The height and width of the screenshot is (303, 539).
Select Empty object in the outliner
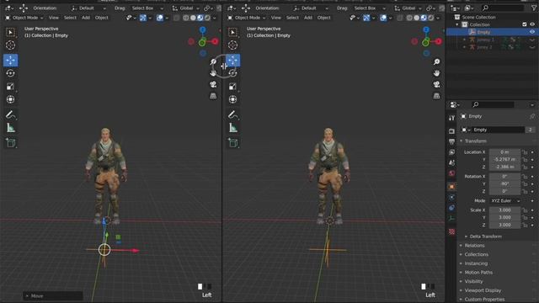click(483, 32)
